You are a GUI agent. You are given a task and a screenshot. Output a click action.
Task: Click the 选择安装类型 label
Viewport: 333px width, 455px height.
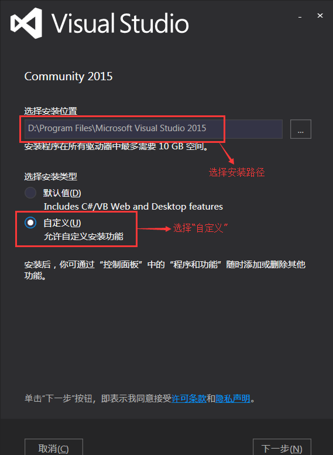point(51,176)
